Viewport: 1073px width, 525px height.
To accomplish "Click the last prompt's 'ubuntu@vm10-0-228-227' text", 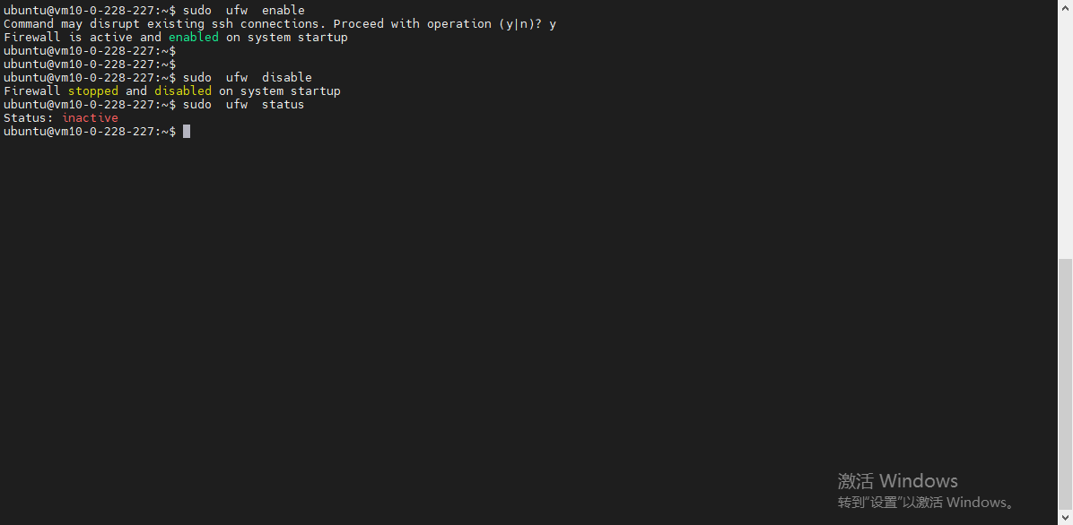I will [79, 132].
